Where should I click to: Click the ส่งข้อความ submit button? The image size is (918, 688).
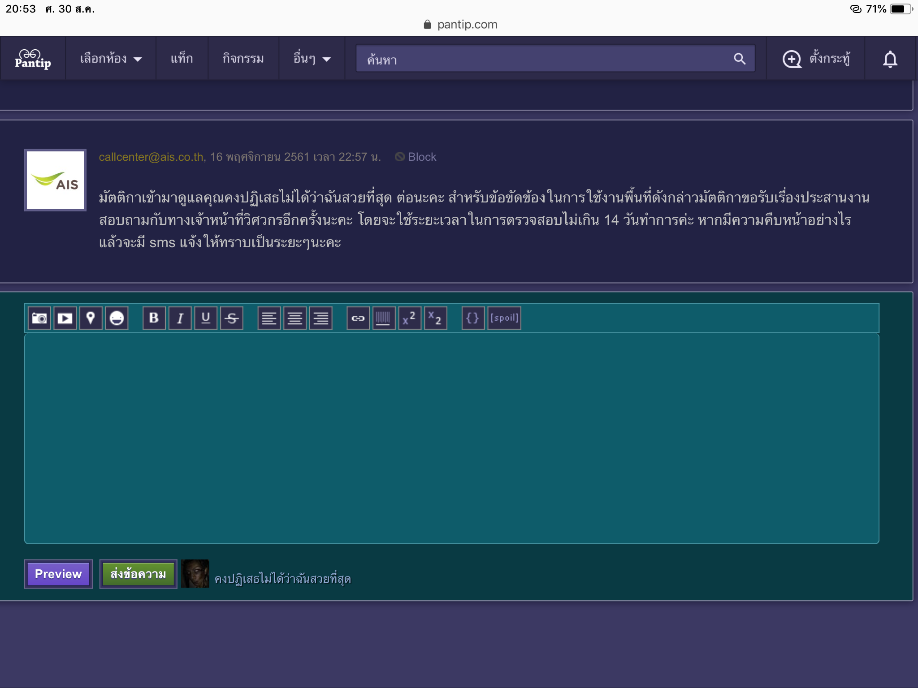(138, 574)
